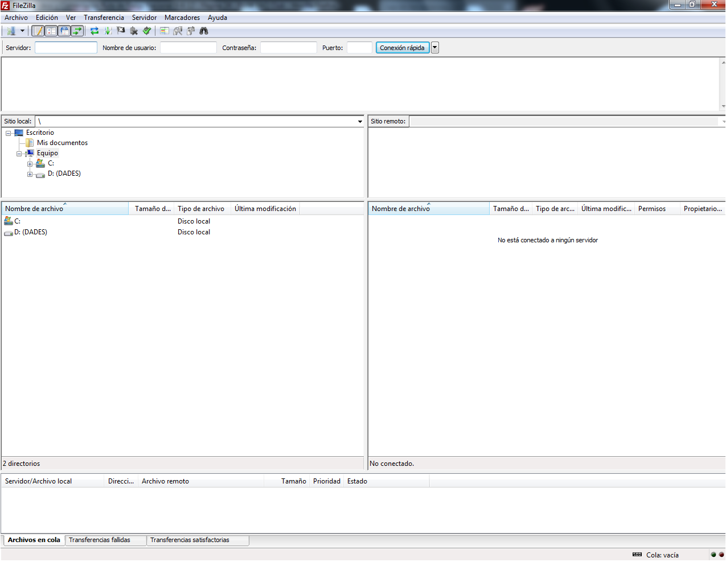This screenshot has width=726, height=562.
Task: Open the Archivo menu
Action: 16,18
